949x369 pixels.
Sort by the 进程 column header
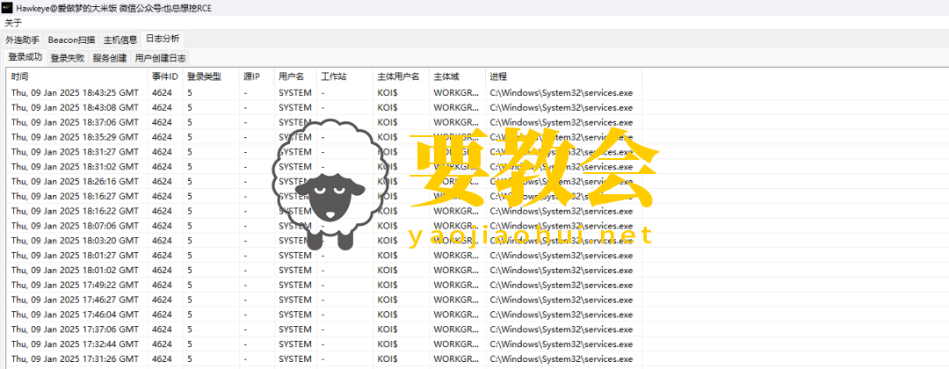563,76
